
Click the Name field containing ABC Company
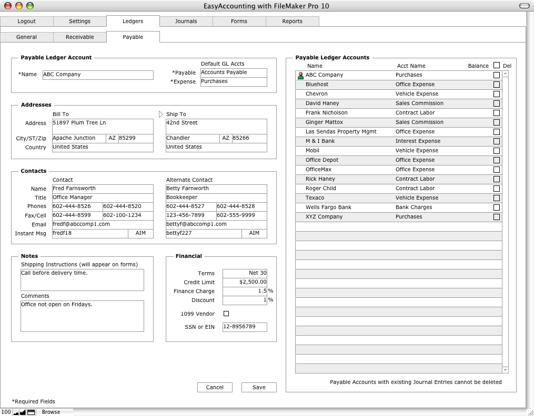(x=98, y=75)
